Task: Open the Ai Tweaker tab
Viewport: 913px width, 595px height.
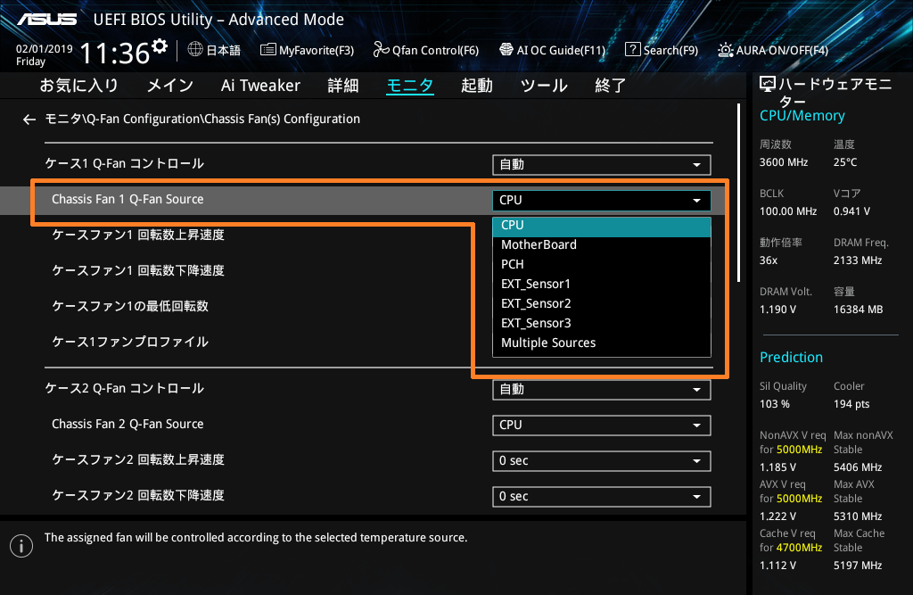Action: click(x=260, y=86)
